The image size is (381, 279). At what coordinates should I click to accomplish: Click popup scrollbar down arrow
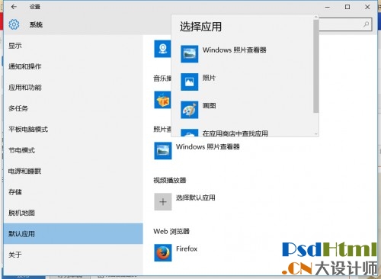pos(316,133)
